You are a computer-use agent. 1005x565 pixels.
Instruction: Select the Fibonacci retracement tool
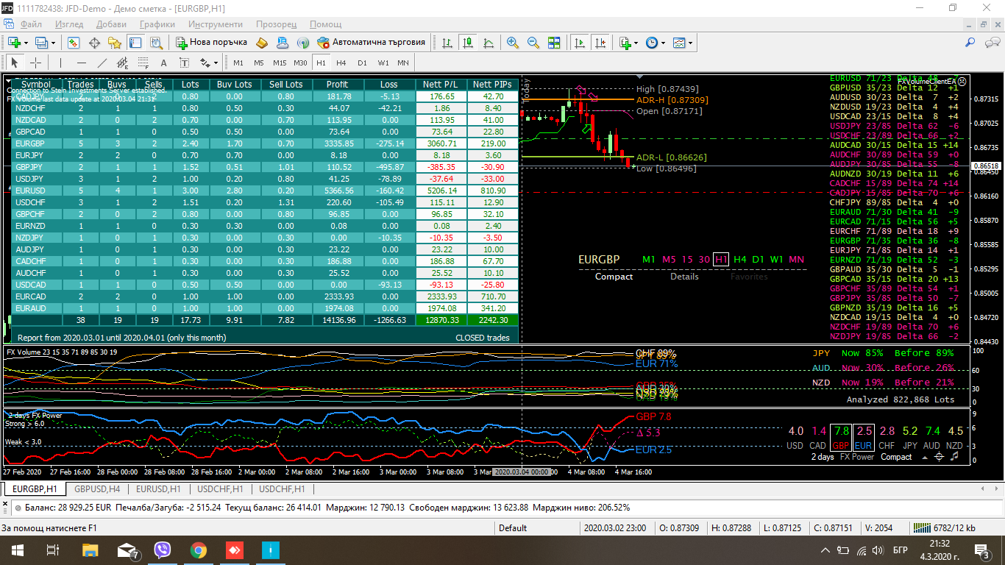143,63
